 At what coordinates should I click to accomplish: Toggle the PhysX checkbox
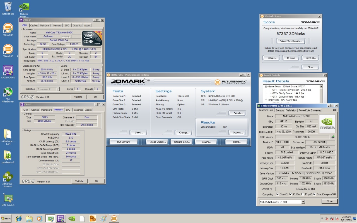302,194
